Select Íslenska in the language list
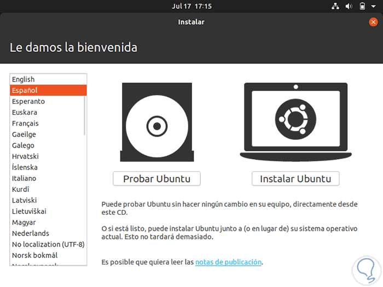The image size is (383, 287). (48, 167)
